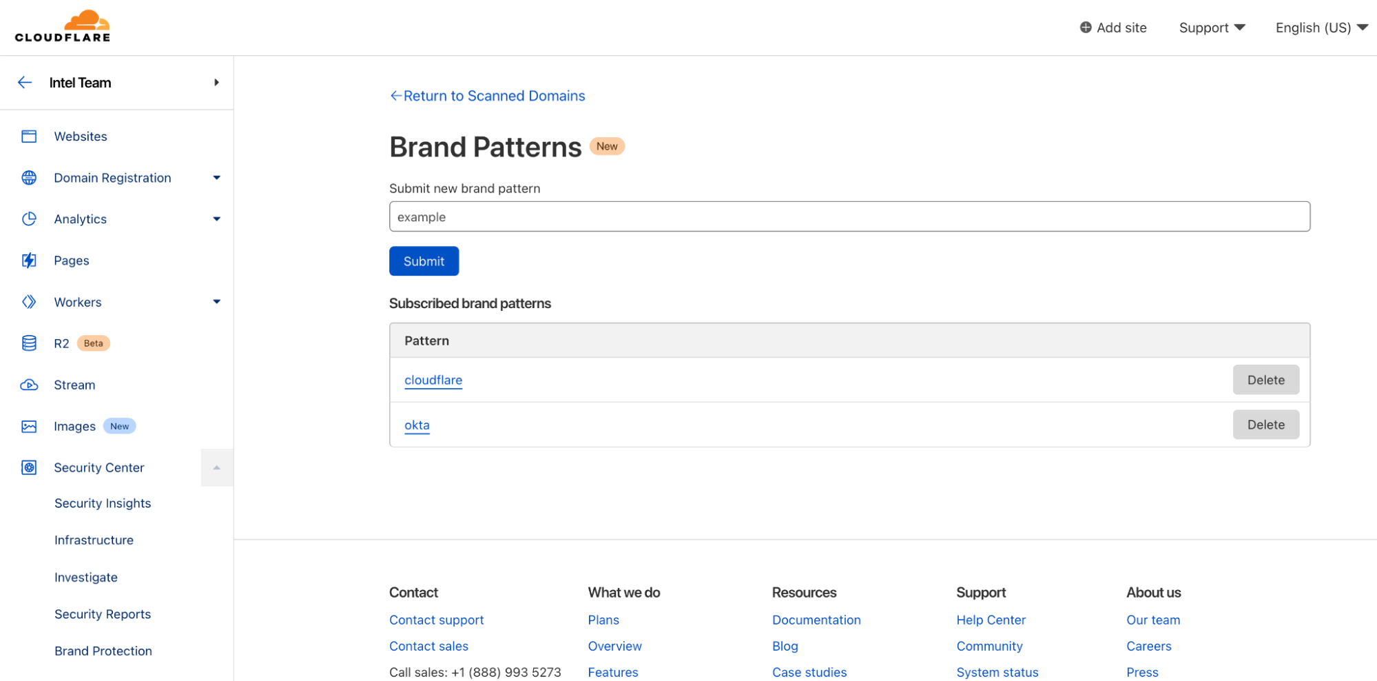Image resolution: width=1377 pixels, height=681 pixels.
Task: Click the Pages lightning bolt icon
Action: click(29, 261)
